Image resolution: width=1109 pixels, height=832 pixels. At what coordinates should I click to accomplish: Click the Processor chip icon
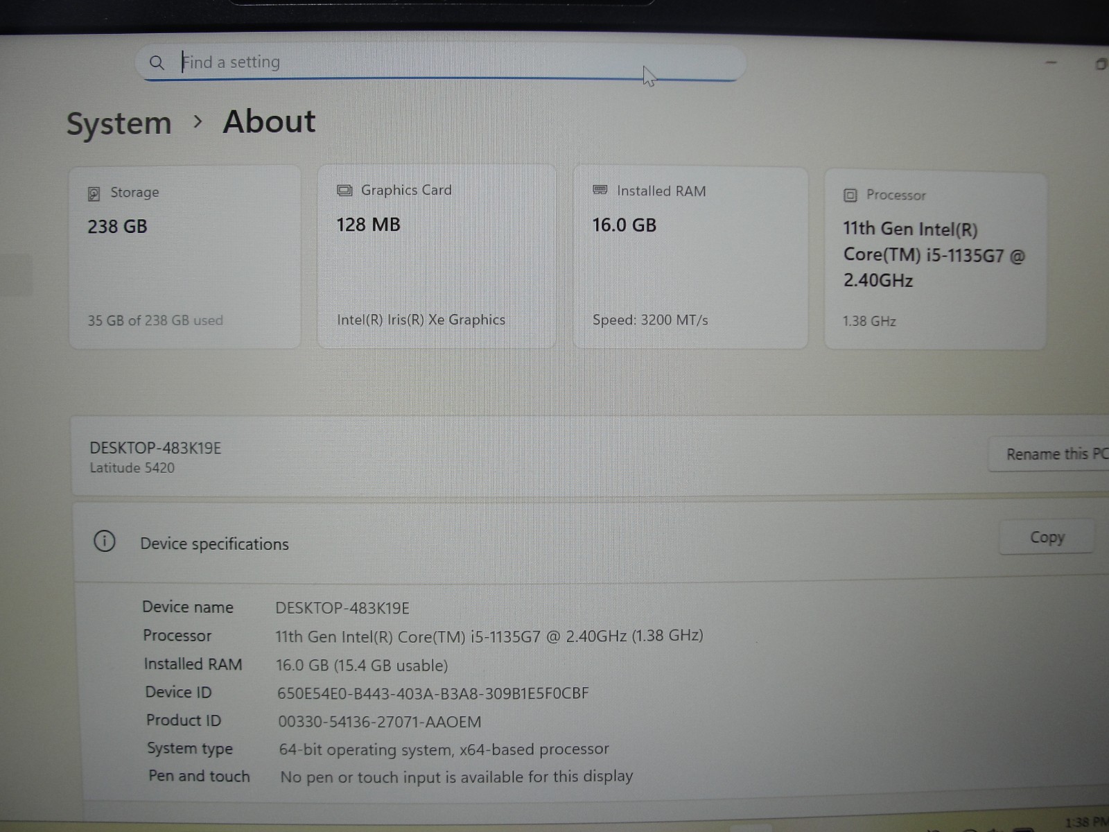[x=850, y=196]
